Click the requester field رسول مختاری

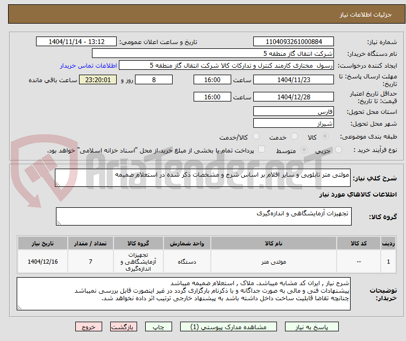226,66
